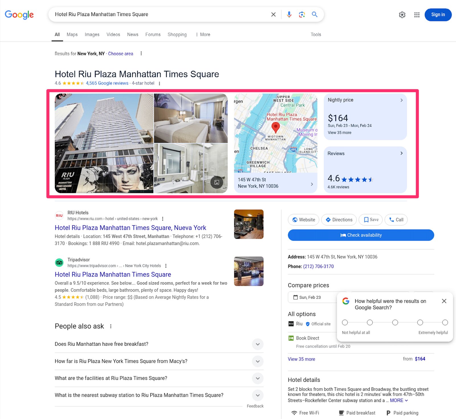456x419 pixels.
Task: Activate voice search with the microphone icon
Action: pyautogui.click(x=289, y=14)
